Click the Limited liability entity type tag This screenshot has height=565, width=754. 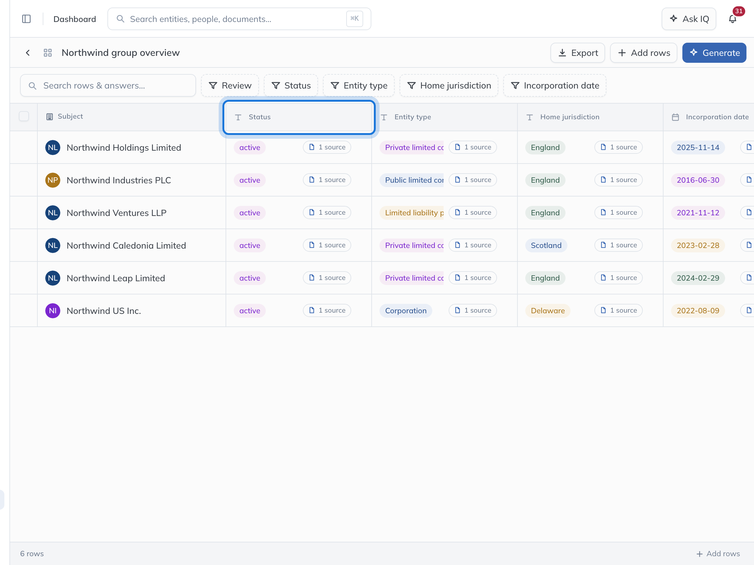412,213
